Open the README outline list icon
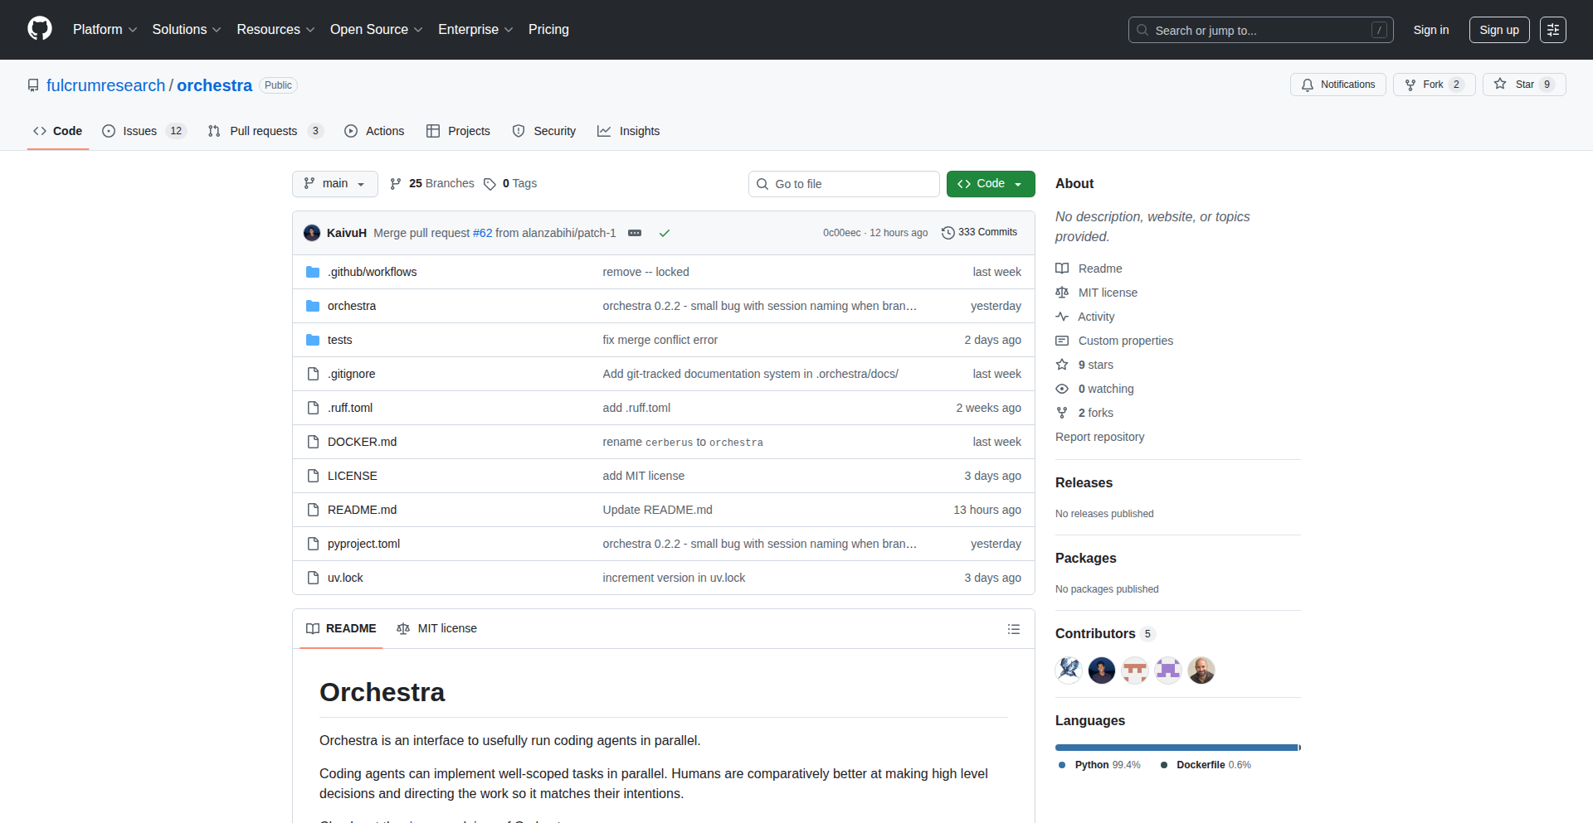Screen dimensions: 1593x823 click(x=1013, y=629)
